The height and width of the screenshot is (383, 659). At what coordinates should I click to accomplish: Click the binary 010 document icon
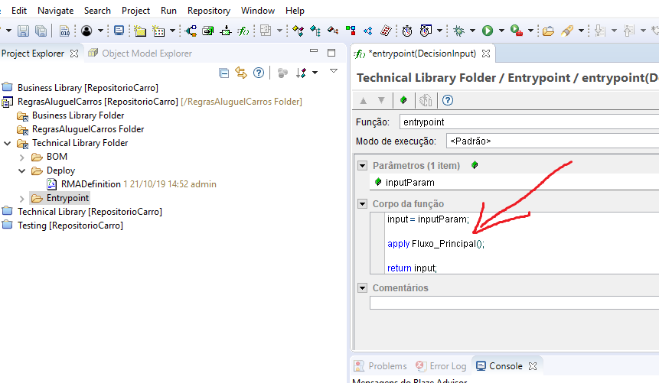coord(65,31)
